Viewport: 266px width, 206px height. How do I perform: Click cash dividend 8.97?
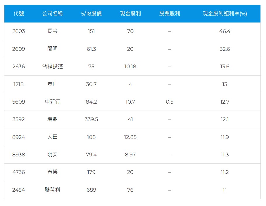click(130, 155)
